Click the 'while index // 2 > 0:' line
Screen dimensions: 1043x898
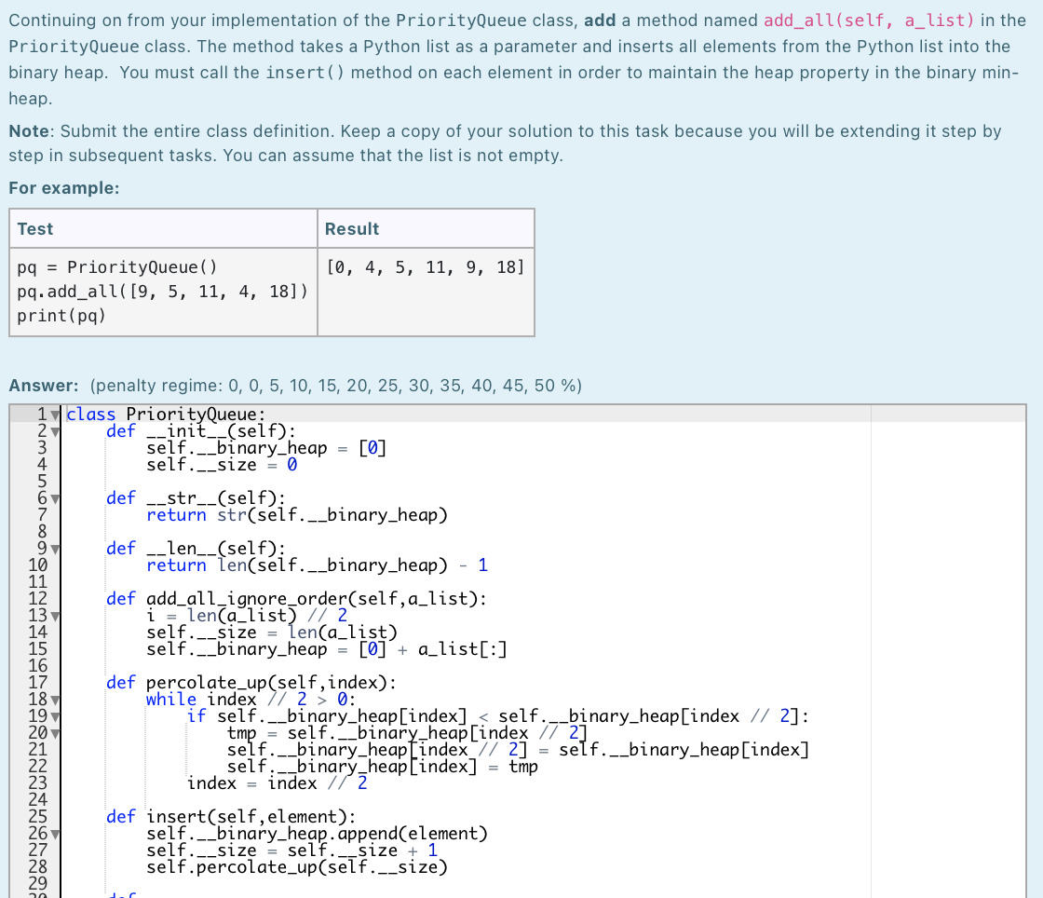pos(251,699)
